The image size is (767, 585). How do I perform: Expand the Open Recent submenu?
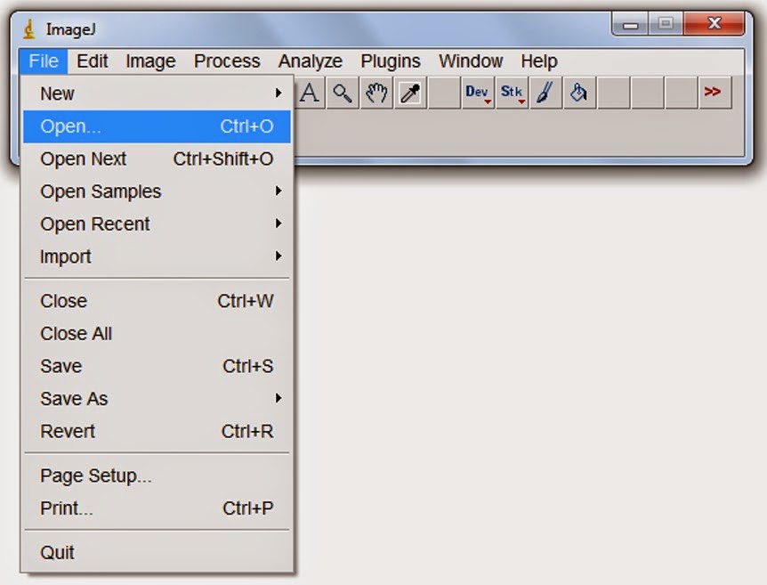pos(157,223)
